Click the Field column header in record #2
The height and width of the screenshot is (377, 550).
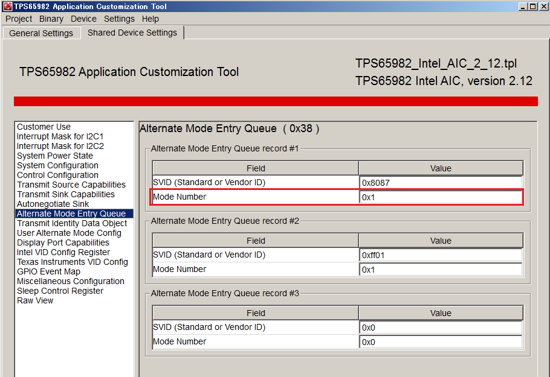256,241
